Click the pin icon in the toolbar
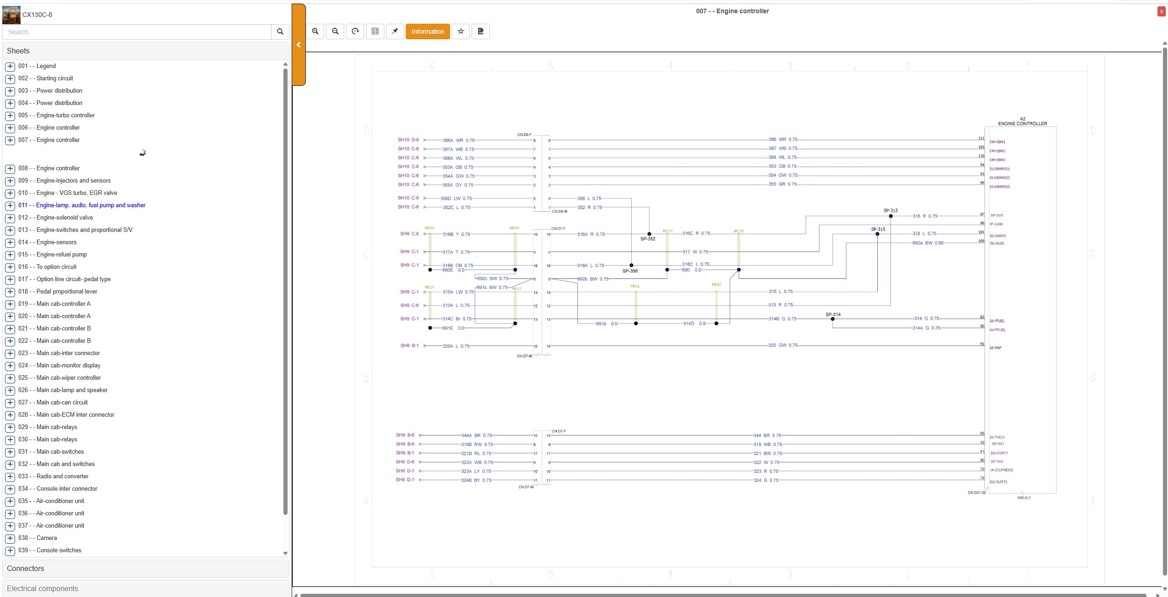This screenshot has width=1168, height=597. (x=395, y=31)
